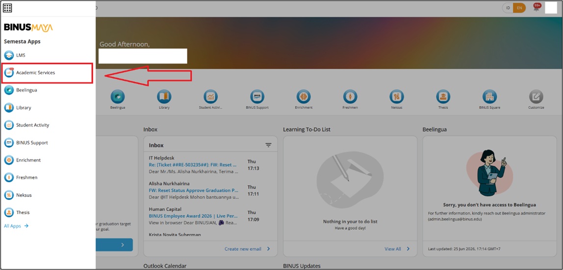The width and height of the screenshot is (563, 270).
Task: Open Freshmen icon in the sidebar
Action: pos(9,177)
